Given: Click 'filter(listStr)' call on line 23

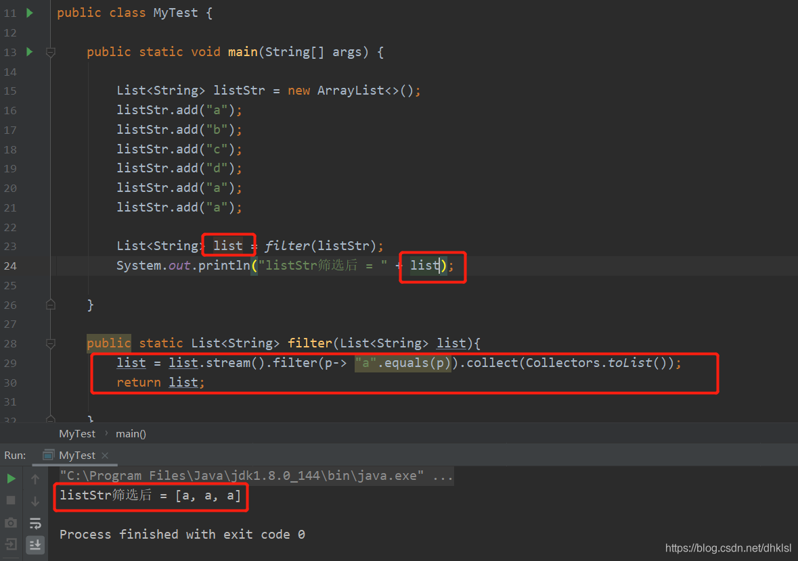Looking at the screenshot, I should pos(320,246).
